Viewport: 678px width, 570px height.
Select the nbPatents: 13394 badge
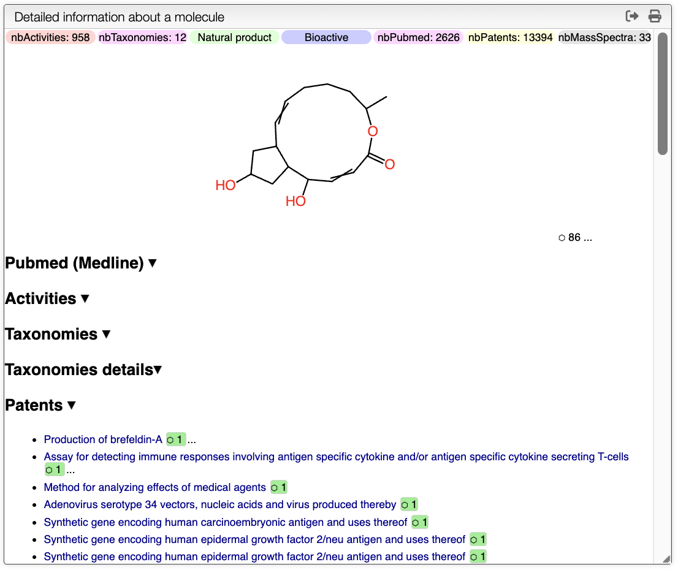[510, 37]
